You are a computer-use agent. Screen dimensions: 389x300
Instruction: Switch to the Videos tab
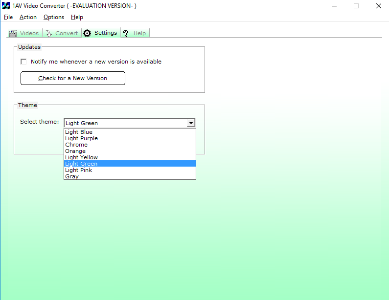(24, 33)
